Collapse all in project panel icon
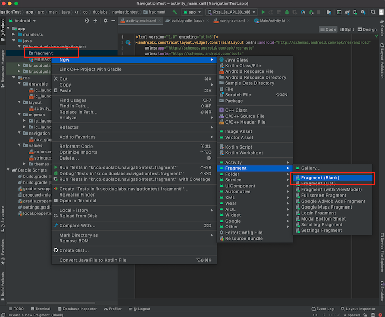 tap(95, 21)
